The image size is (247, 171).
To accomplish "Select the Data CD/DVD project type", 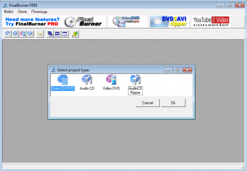I will 63,83.
